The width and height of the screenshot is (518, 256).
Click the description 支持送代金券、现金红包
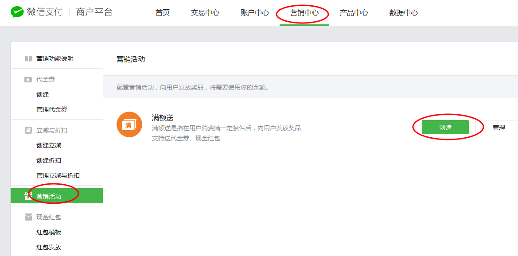[186, 138]
